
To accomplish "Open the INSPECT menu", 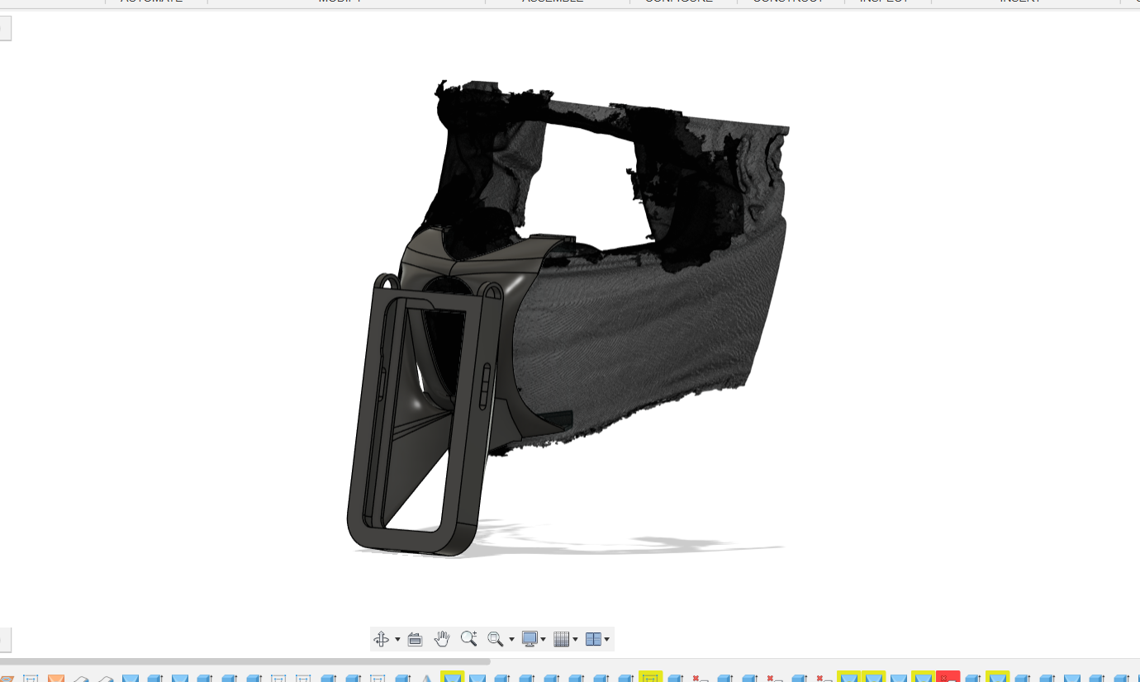I will pyautogui.click(x=883, y=2).
